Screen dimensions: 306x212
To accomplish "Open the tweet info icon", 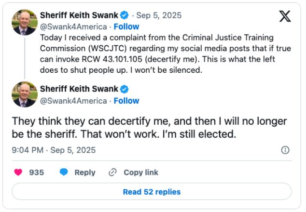I will 285,150.
